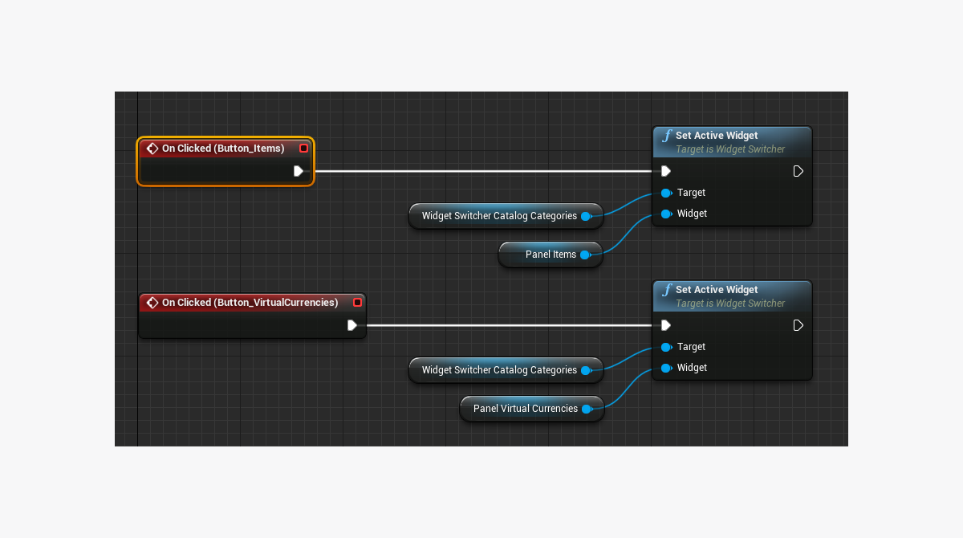Select the Widget pin on the bottom Set Active Widget
Screen dimensions: 963x538
tap(666, 368)
